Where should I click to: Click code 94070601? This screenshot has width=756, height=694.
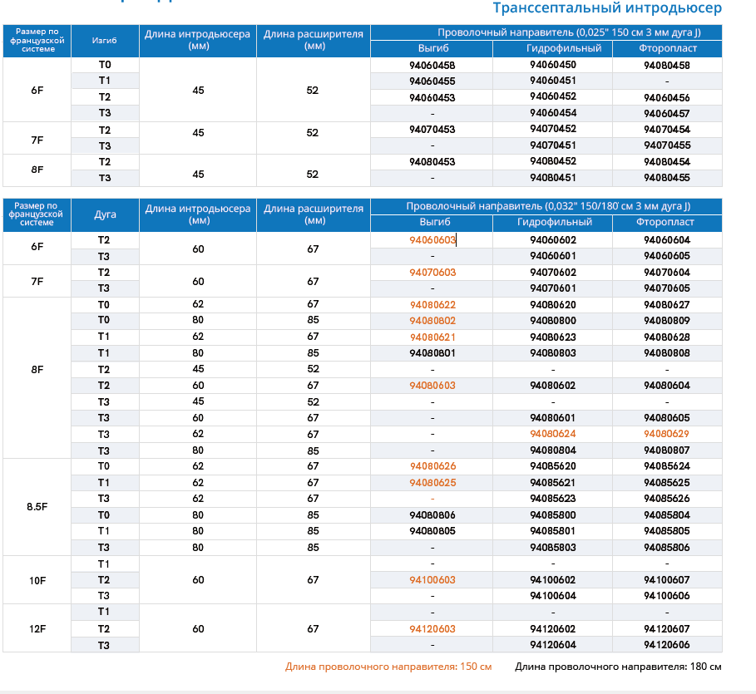(552, 288)
